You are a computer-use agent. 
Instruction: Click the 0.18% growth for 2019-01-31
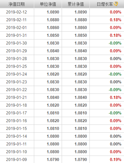(x=116, y=35)
